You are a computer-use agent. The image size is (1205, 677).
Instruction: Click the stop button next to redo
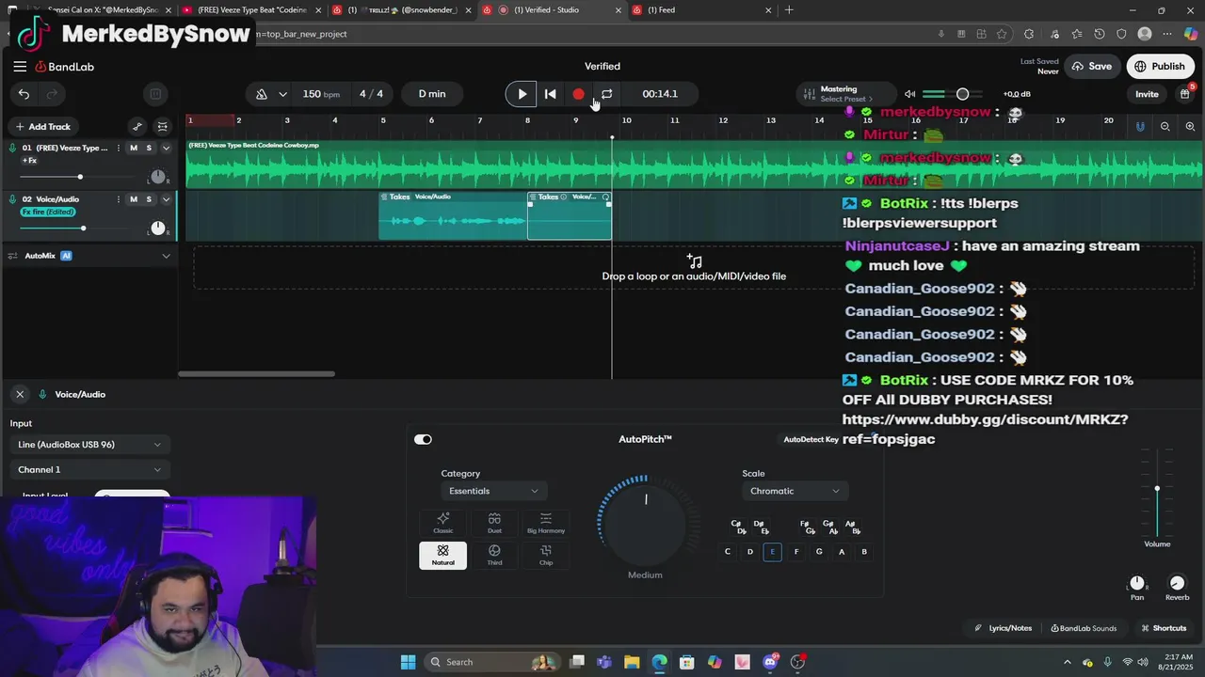click(155, 94)
